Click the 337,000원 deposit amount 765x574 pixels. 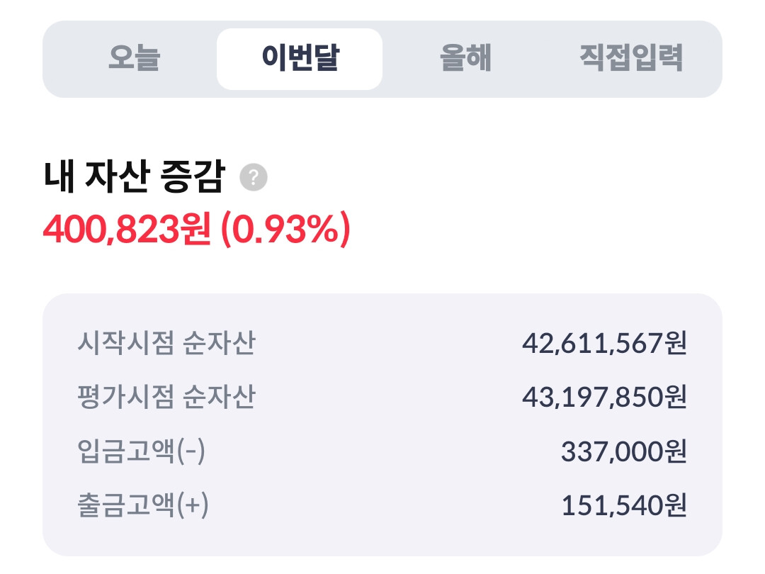coord(624,451)
